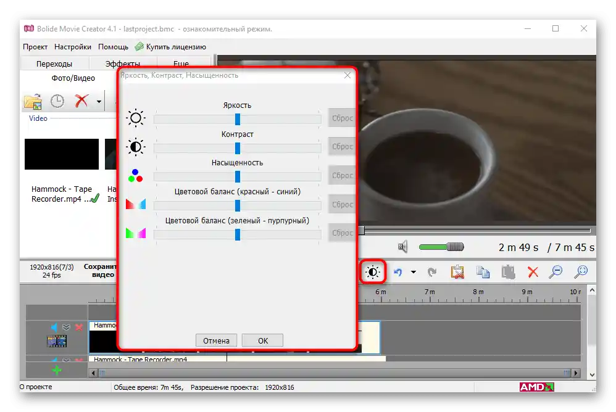Reset contrast with its Сброс button

(x=342, y=146)
